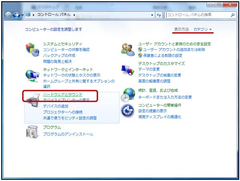Close the Control Panel window
Viewport: 240px width, 181px height.
click(x=230, y=4)
